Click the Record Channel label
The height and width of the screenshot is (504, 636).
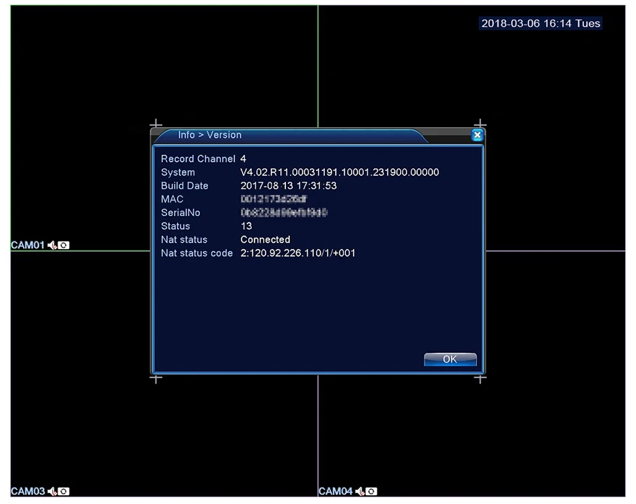tap(198, 159)
